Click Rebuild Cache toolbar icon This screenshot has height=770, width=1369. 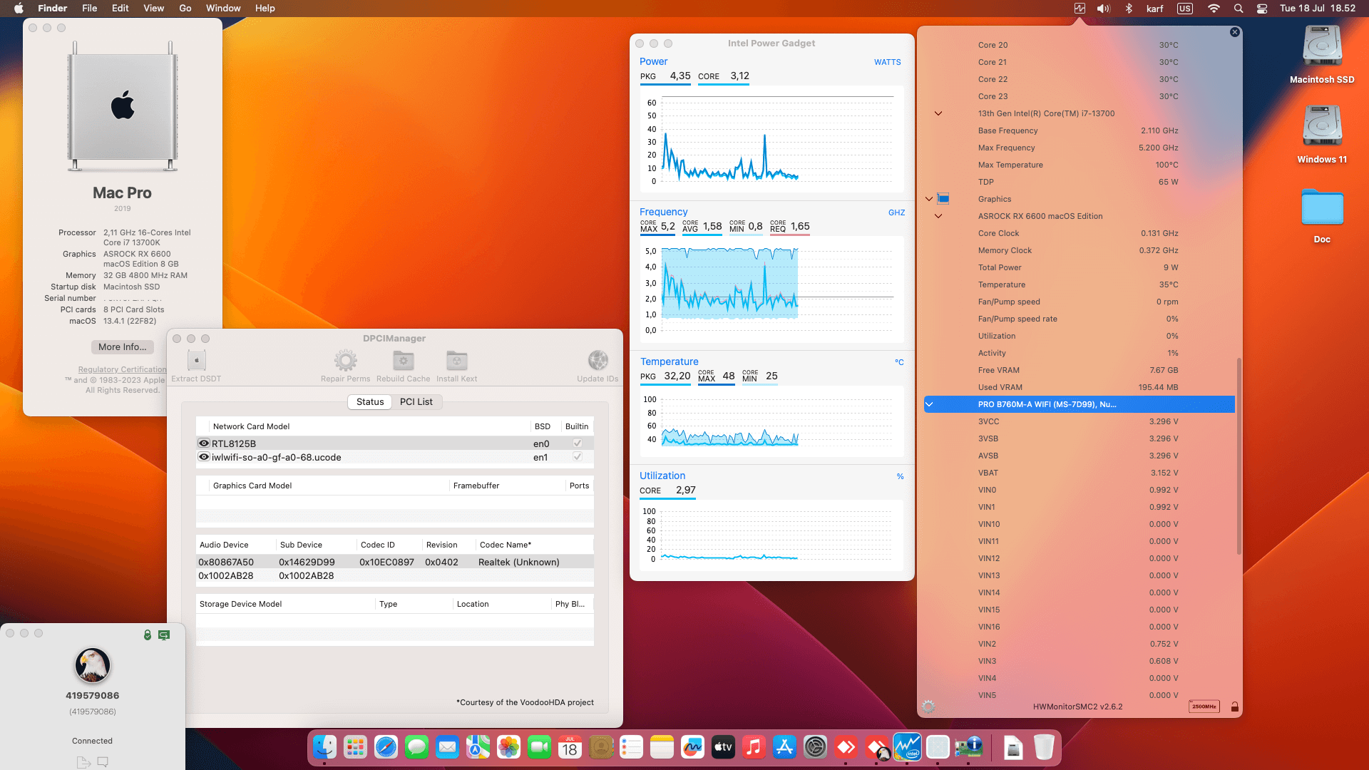pyautogui.click(x=404, y=361)
